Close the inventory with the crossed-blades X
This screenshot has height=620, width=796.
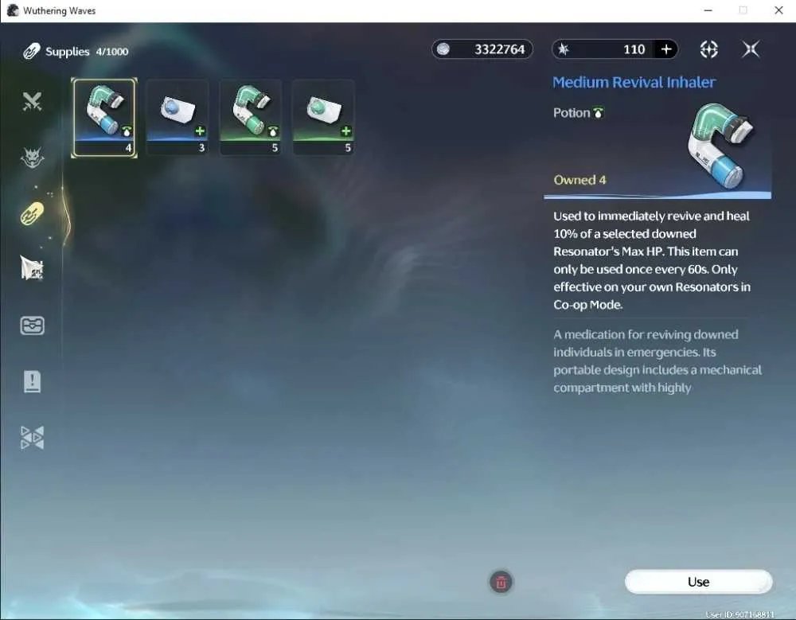(751, 49)
